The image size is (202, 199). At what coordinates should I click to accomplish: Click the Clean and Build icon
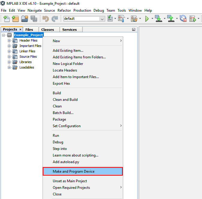pos(134,19)
